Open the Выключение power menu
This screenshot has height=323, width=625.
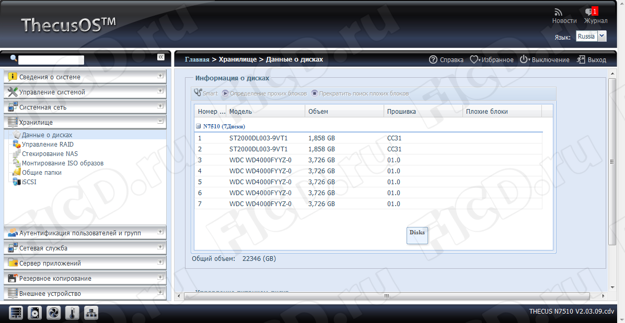tap(545, 59)
